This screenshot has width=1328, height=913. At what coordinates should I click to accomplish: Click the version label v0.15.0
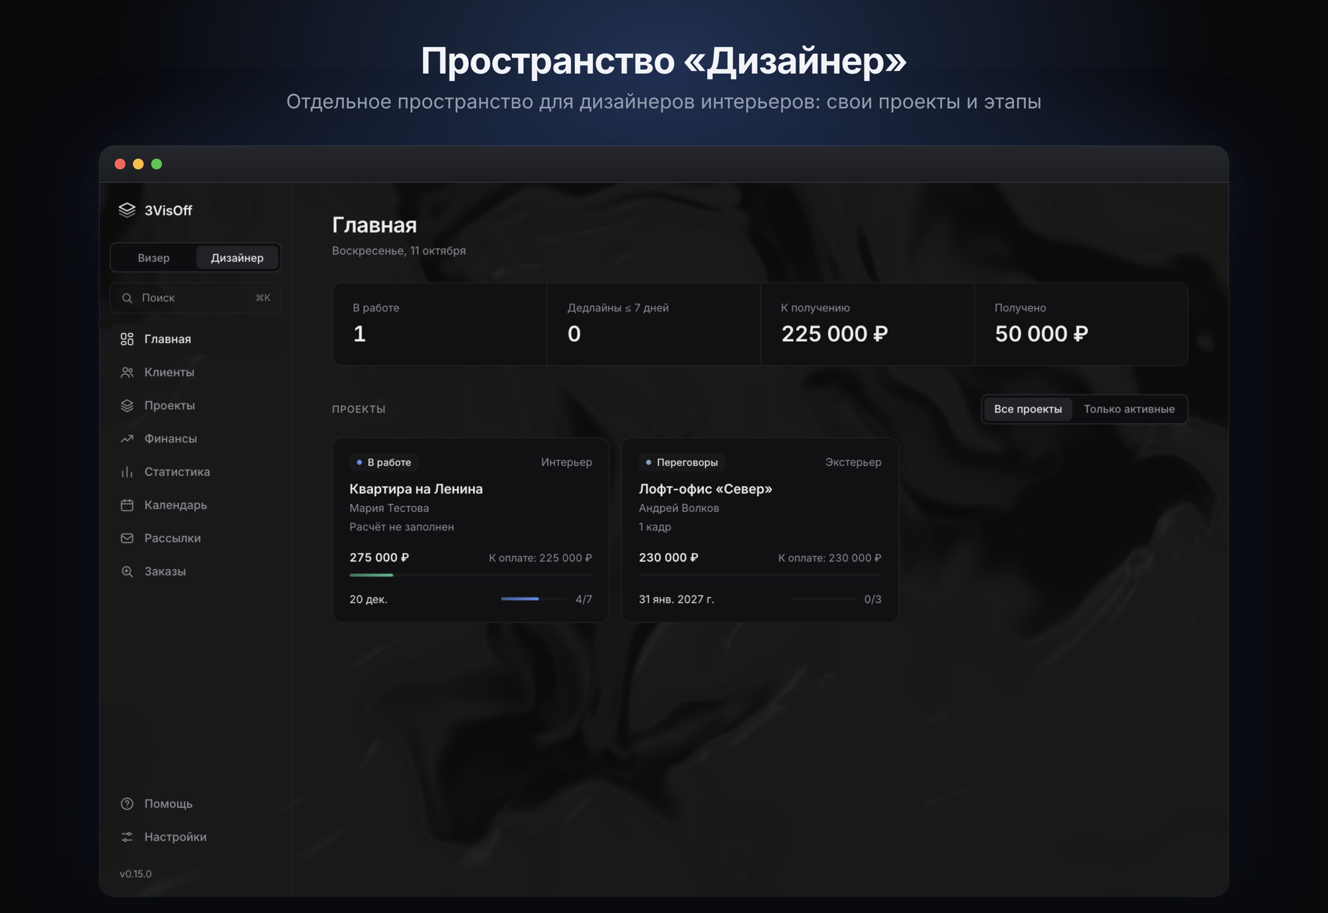coord(135,874)
